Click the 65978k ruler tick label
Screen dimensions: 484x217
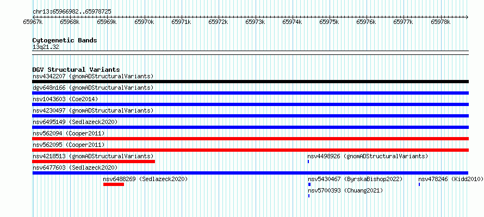tap(441, 22)
